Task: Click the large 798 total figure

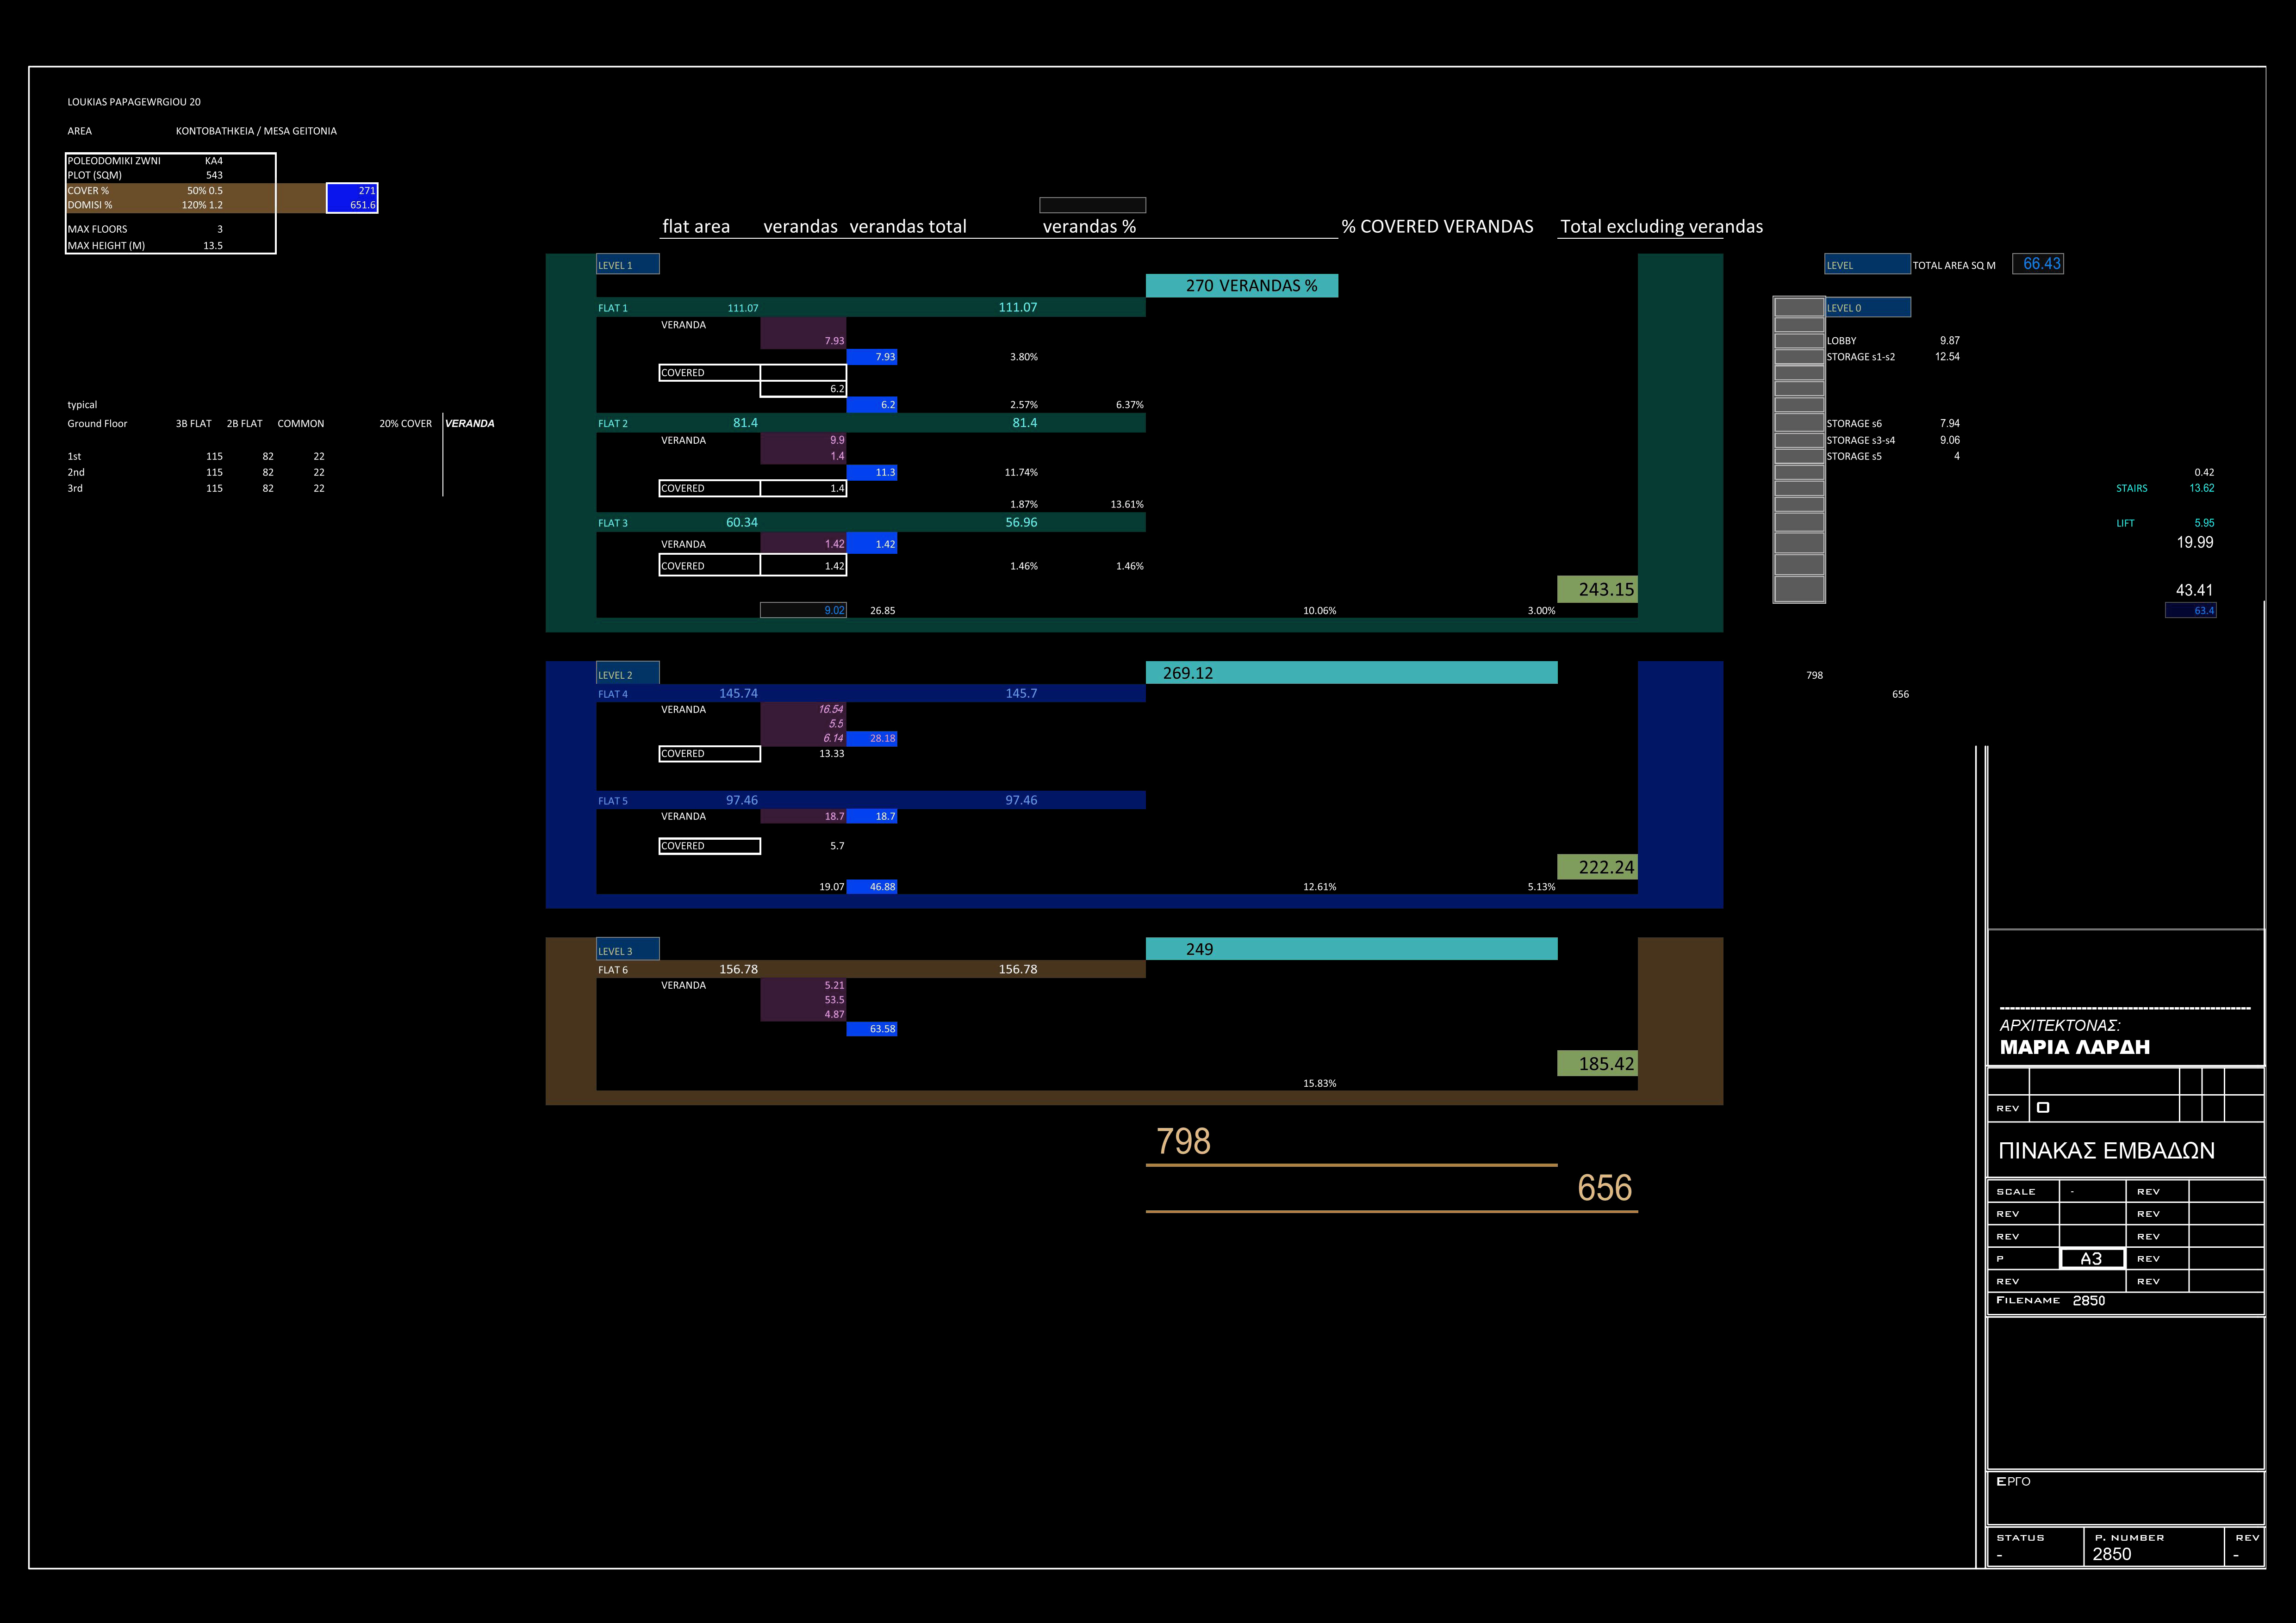Action: pyautogui.click(x=1183, y=1141)
